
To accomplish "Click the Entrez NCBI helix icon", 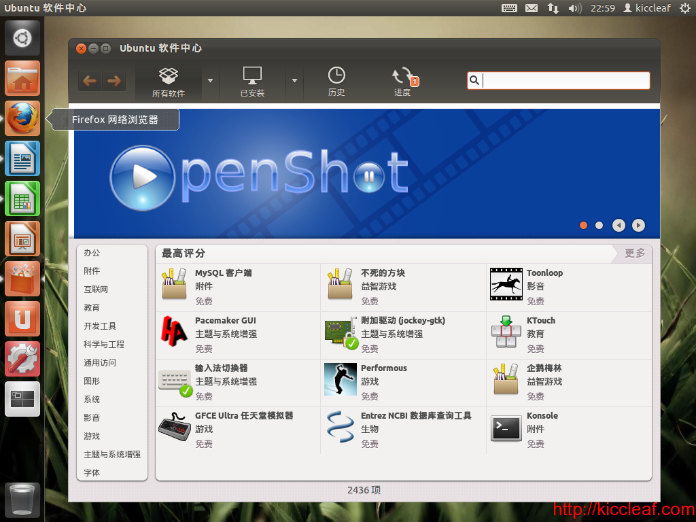I will (340, 427).
